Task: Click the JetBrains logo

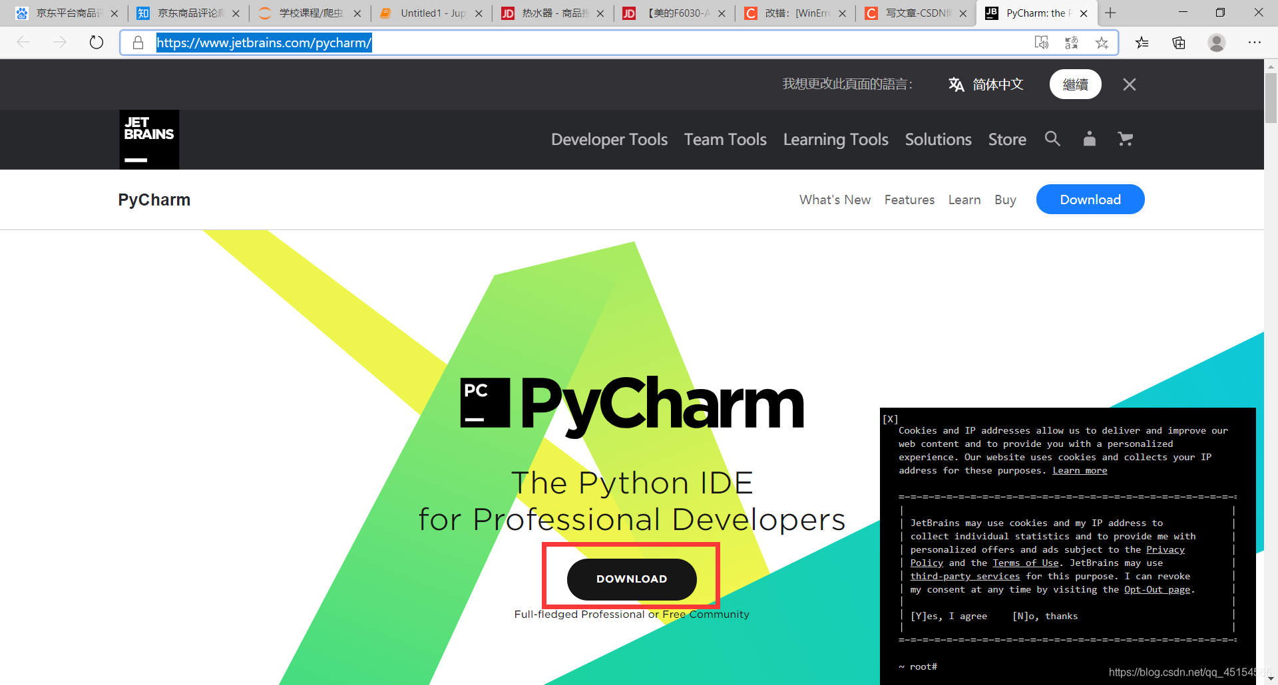Action: [149, 140]
